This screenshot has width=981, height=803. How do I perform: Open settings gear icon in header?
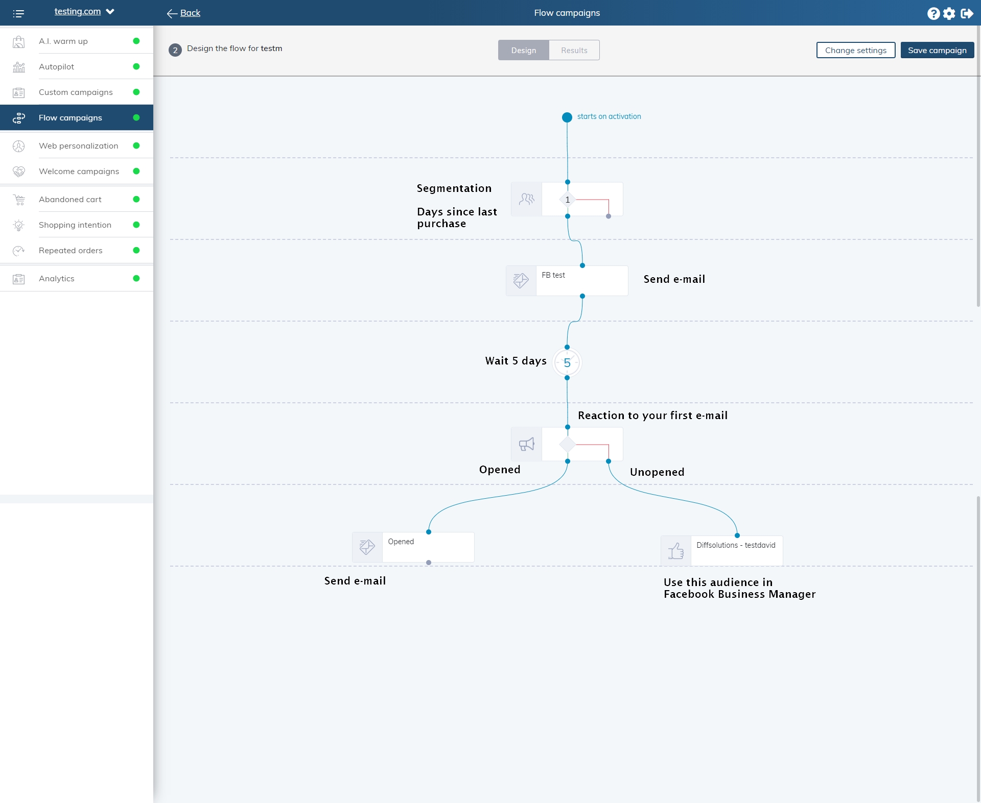point(949,13)
